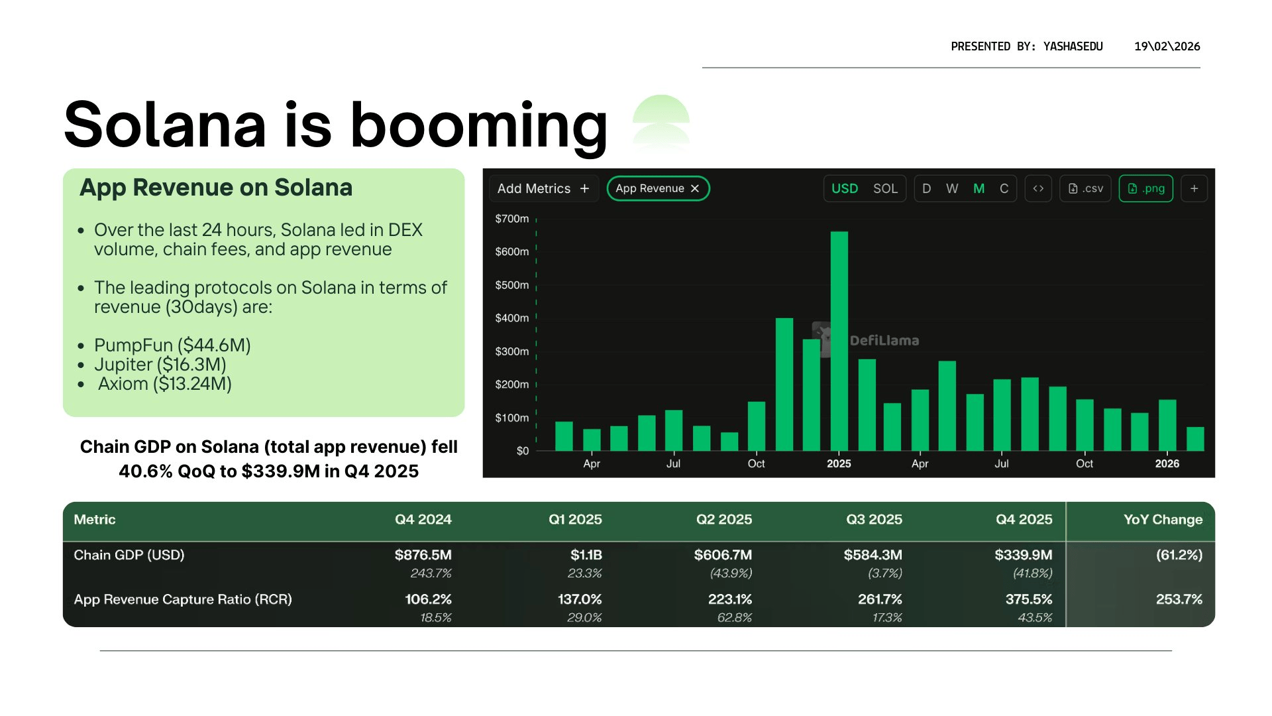Screen dimensions: 1272x716
Task: Open the Add Metrics menu
Action: click(543, 189)
